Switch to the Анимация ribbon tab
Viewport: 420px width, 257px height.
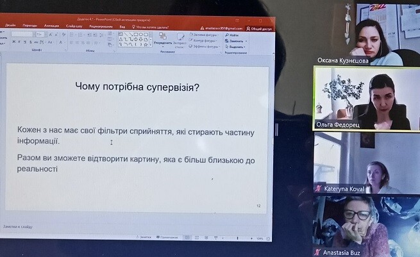pyautogui.click(x=51, y=26)
